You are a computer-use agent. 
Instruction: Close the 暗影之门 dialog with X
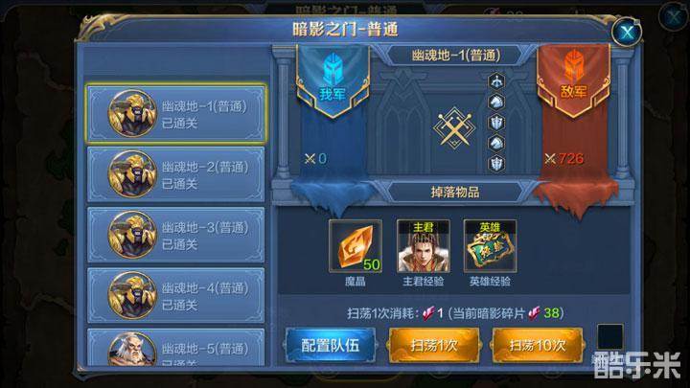pos(626,32)
